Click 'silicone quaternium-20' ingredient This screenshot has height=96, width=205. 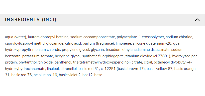(x=152, y=43)
